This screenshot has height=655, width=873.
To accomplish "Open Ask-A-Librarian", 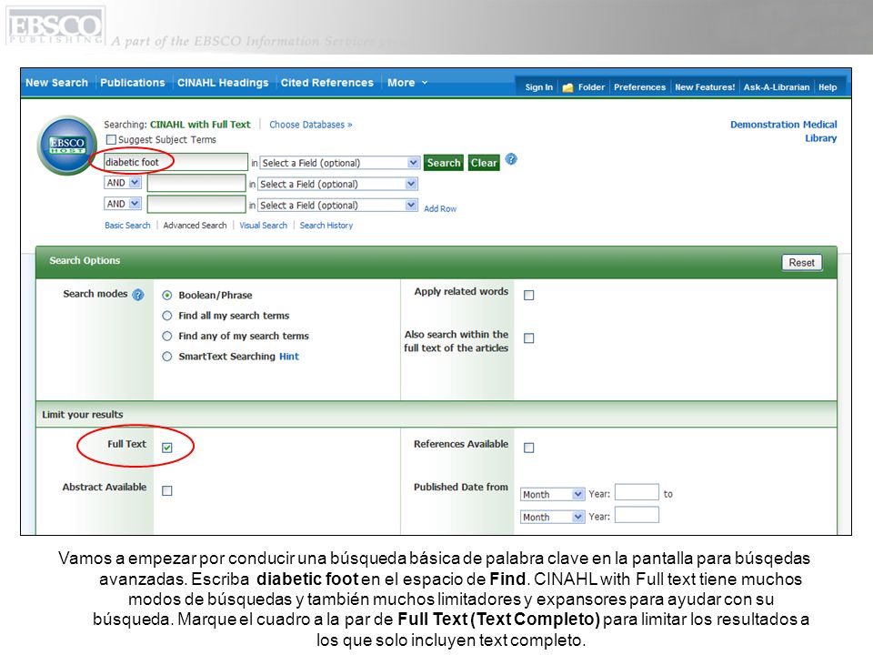I will pos(777,87).
